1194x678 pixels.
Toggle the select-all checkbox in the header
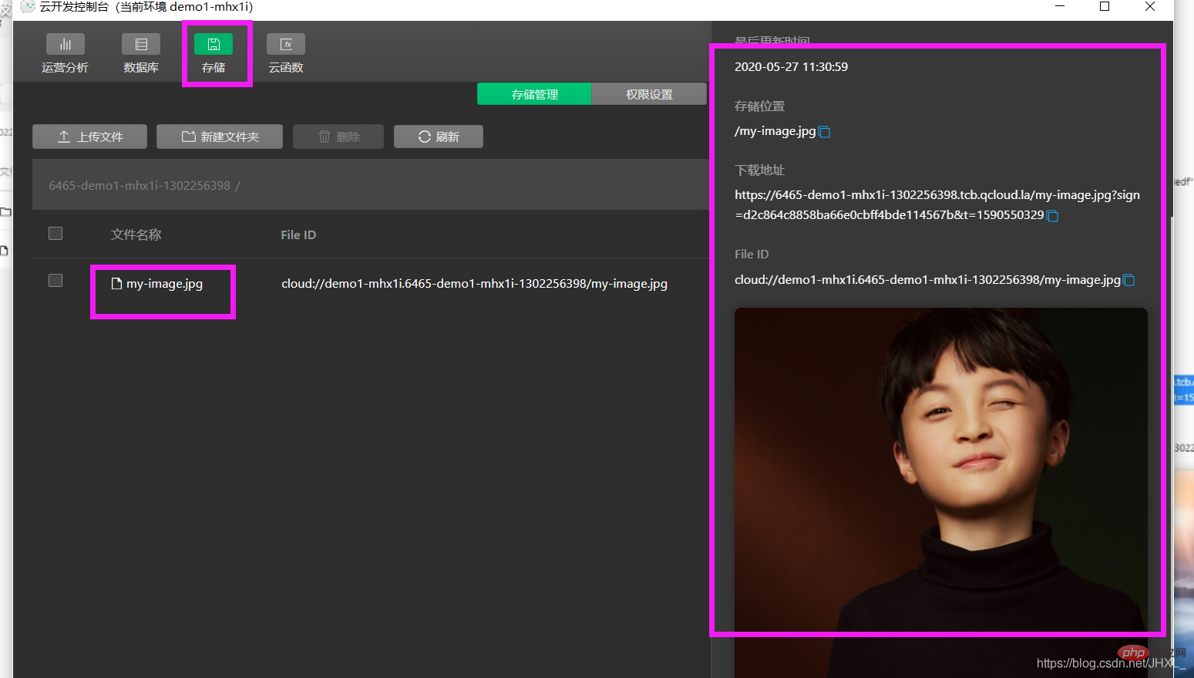55,233
